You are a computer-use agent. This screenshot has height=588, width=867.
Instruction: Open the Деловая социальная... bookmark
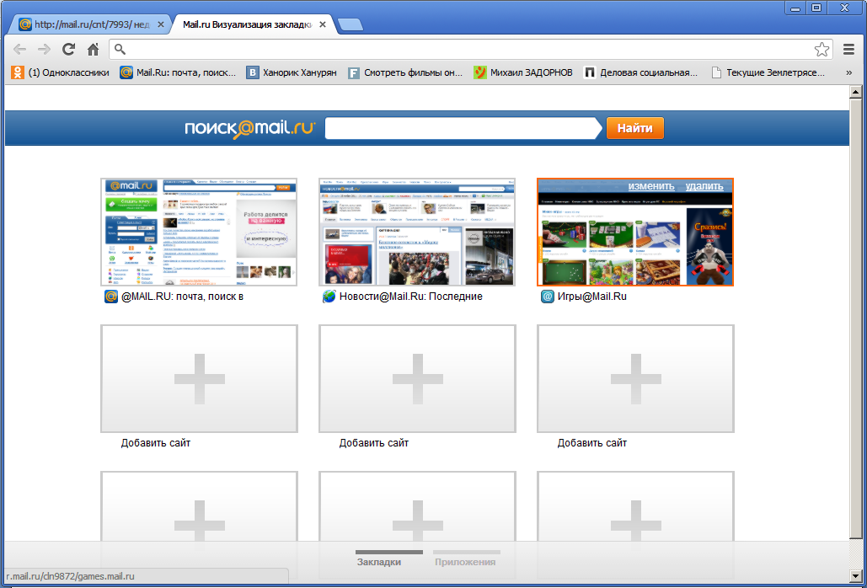[641, 72]
